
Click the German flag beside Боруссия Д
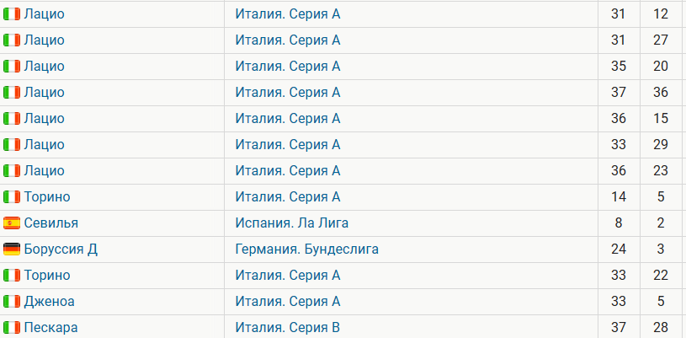coord(12,249)
